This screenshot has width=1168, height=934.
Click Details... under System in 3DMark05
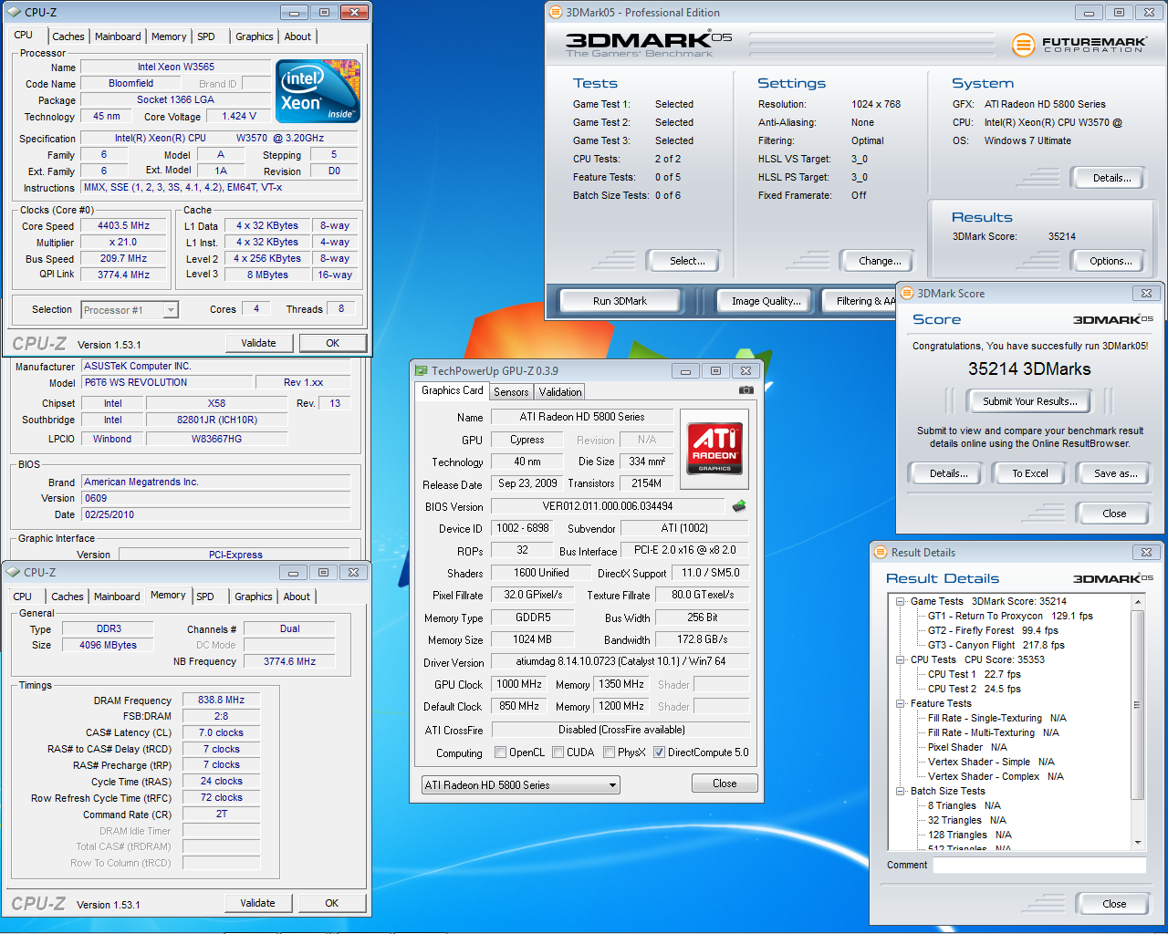coord(1111,178)
